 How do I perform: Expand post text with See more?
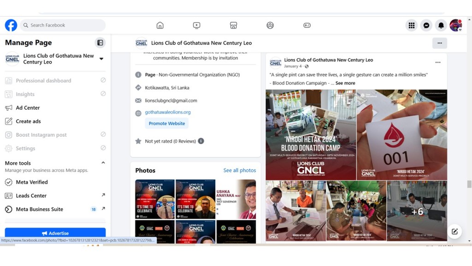pyautogui.click(x=345, y=83)
